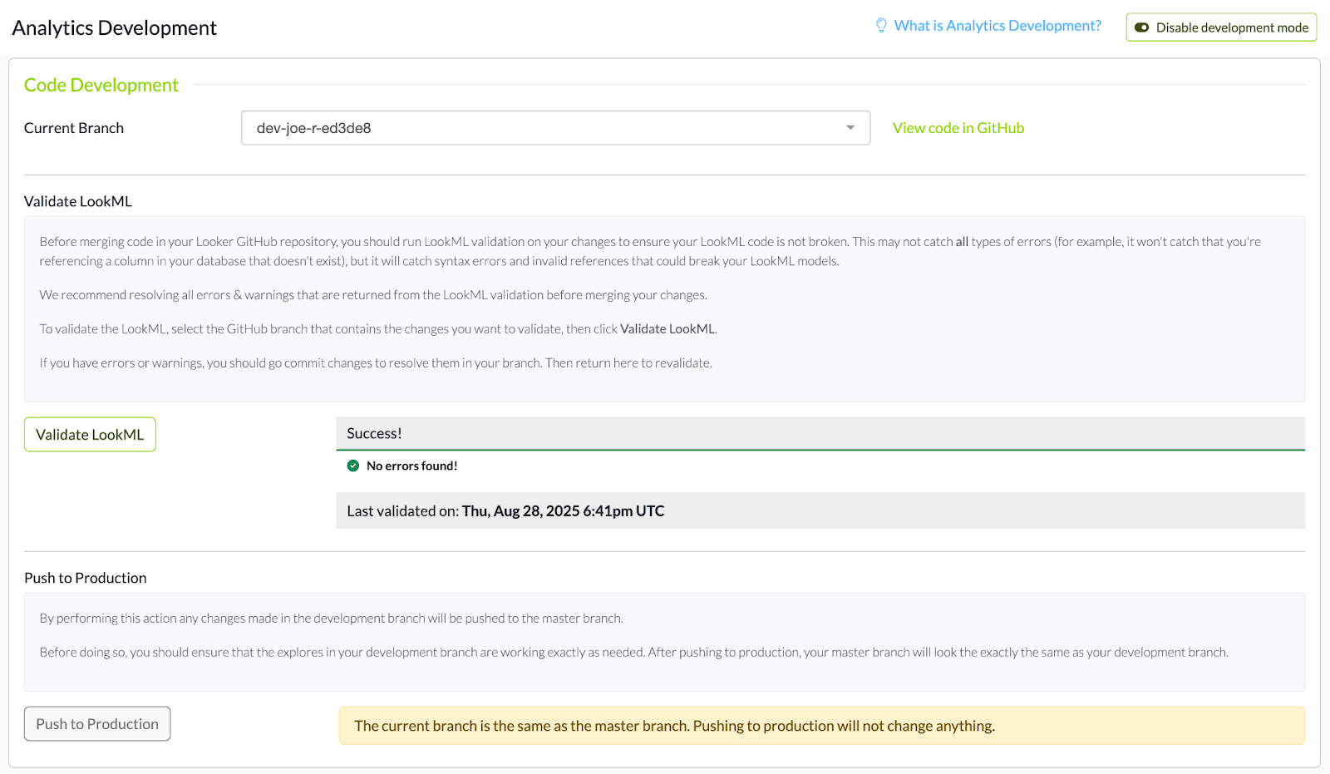Click the Success! result header
Image resolution: width=1330 pixels, height=774 pixels.
(374, 433)
